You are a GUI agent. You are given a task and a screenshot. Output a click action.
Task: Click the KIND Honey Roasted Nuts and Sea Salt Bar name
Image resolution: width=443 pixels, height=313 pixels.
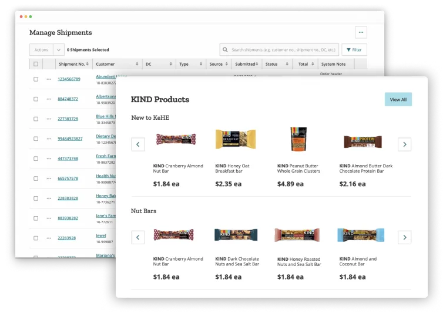(x=299, y=261)
